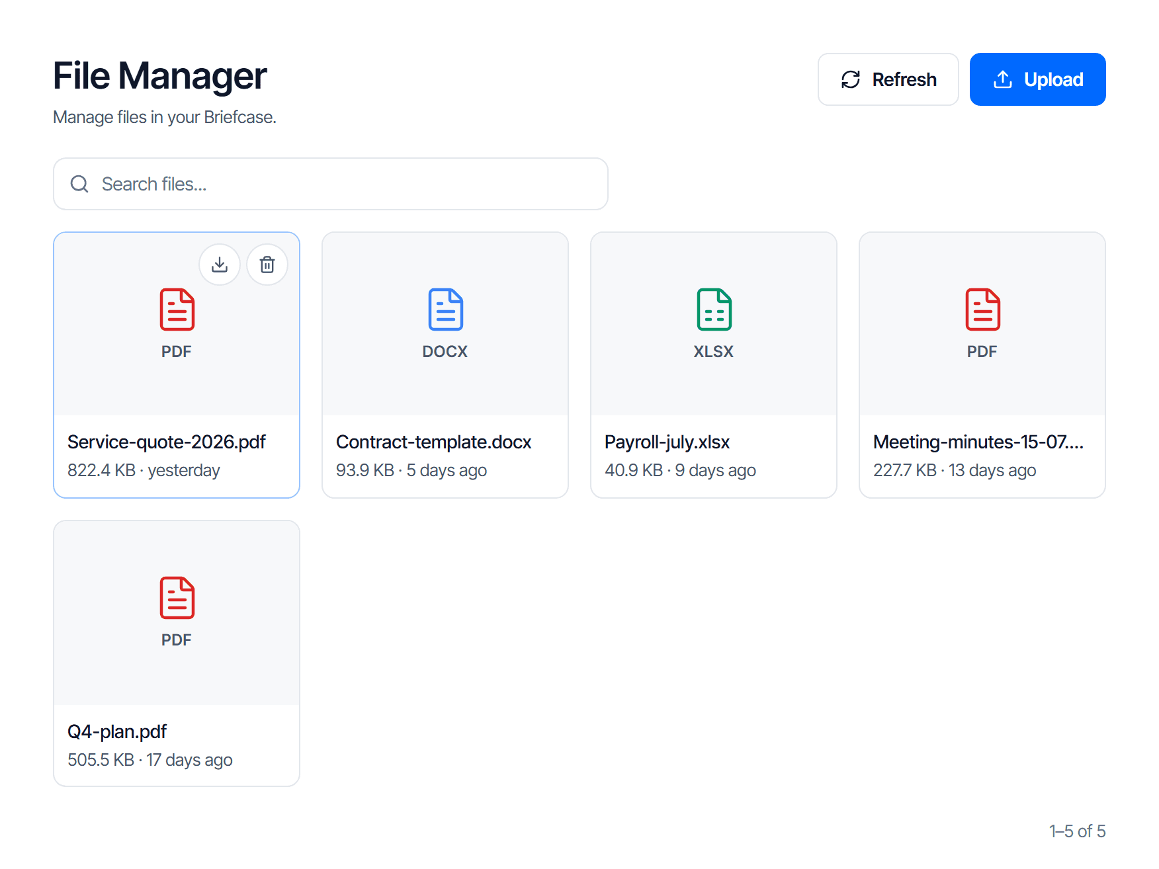The image size is (1159, 869).
Task: Click the PDF icon on Q4-plan card
Action: (x=177, y=598)
